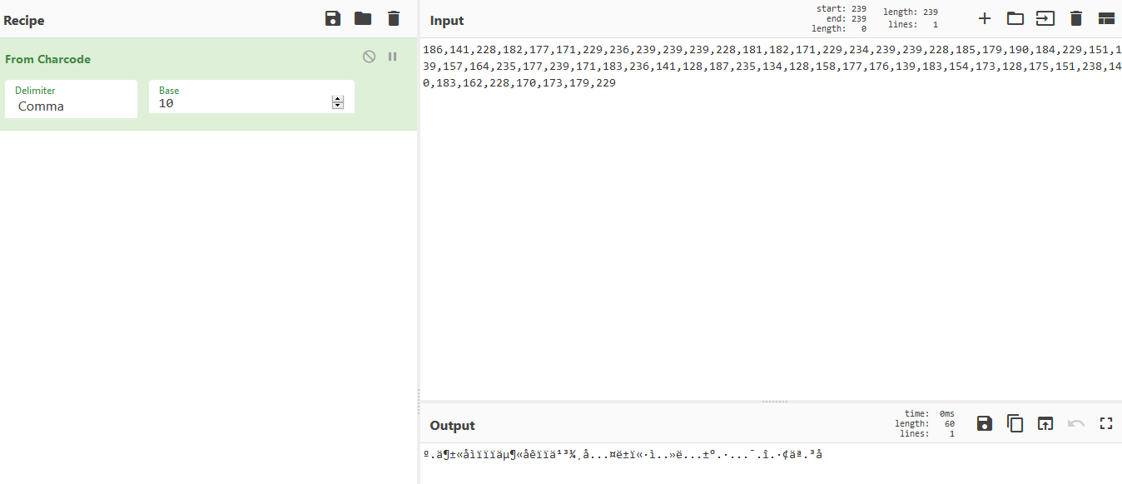Copy raw output to clipboard

click(x=1015, y=423)
